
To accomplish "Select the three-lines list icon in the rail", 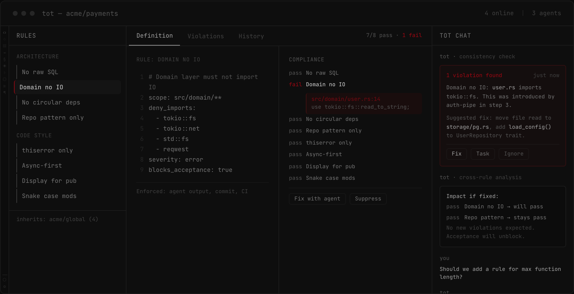I will (5, 86).
